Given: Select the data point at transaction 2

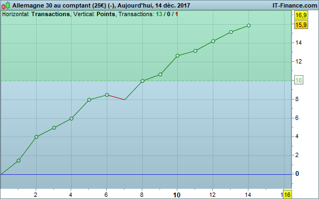Looking at the screenshot, I should pyautogui.click(x=37, y=137).
